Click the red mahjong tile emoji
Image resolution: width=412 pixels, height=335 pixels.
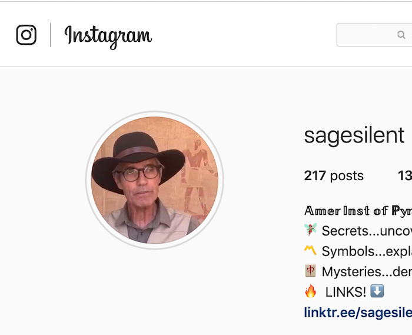(310, 270)
